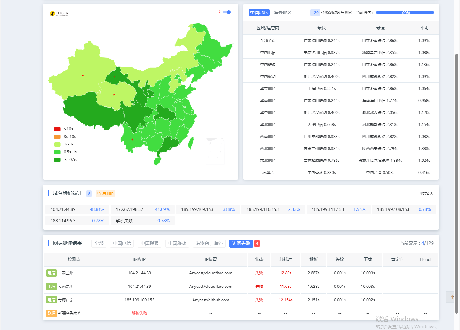The height and width of the screenshot is (330, 460).
Task: Collapse the section with 收起
Action: [427, 193]
